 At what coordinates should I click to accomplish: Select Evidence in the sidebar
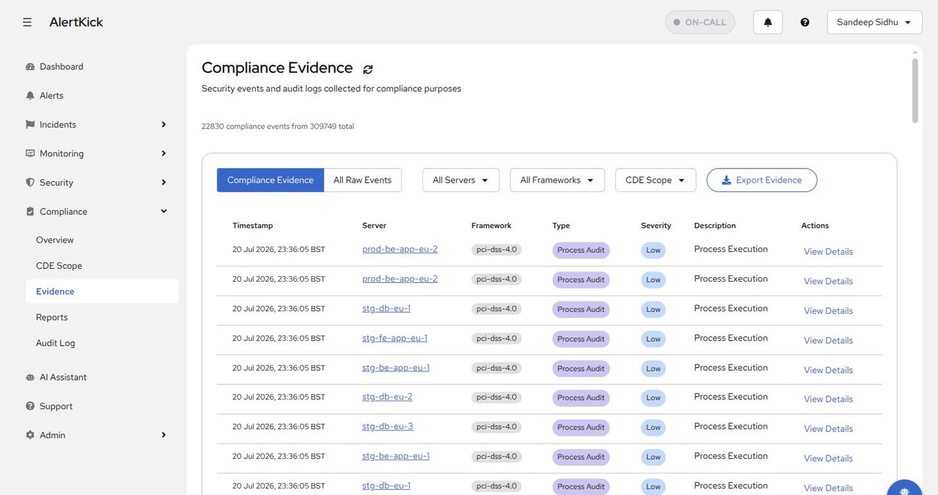[102, 291]
